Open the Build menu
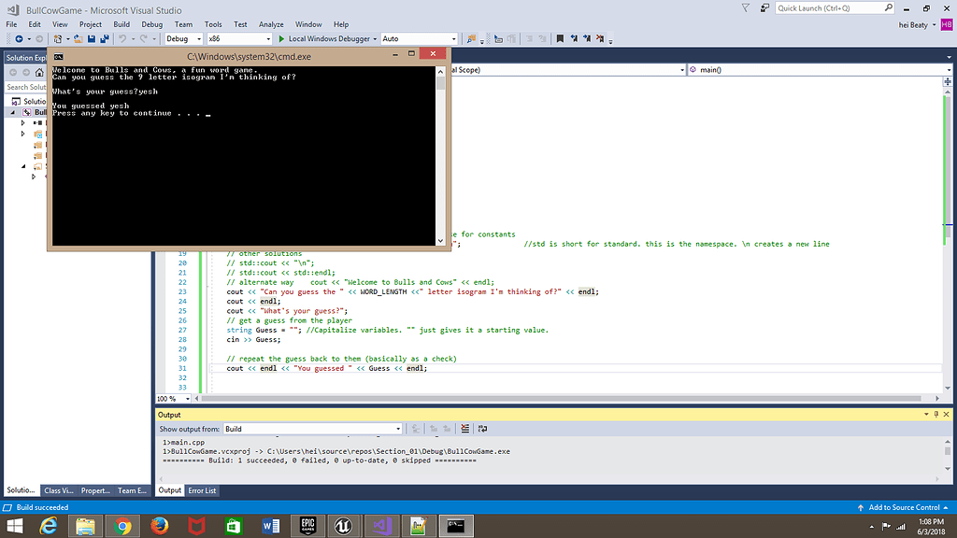Image resolution: width=957 pixels, height=538 pixels. point(121,24)
